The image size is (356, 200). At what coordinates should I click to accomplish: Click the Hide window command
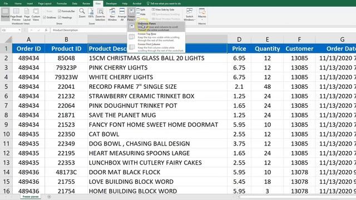point(141,14)
